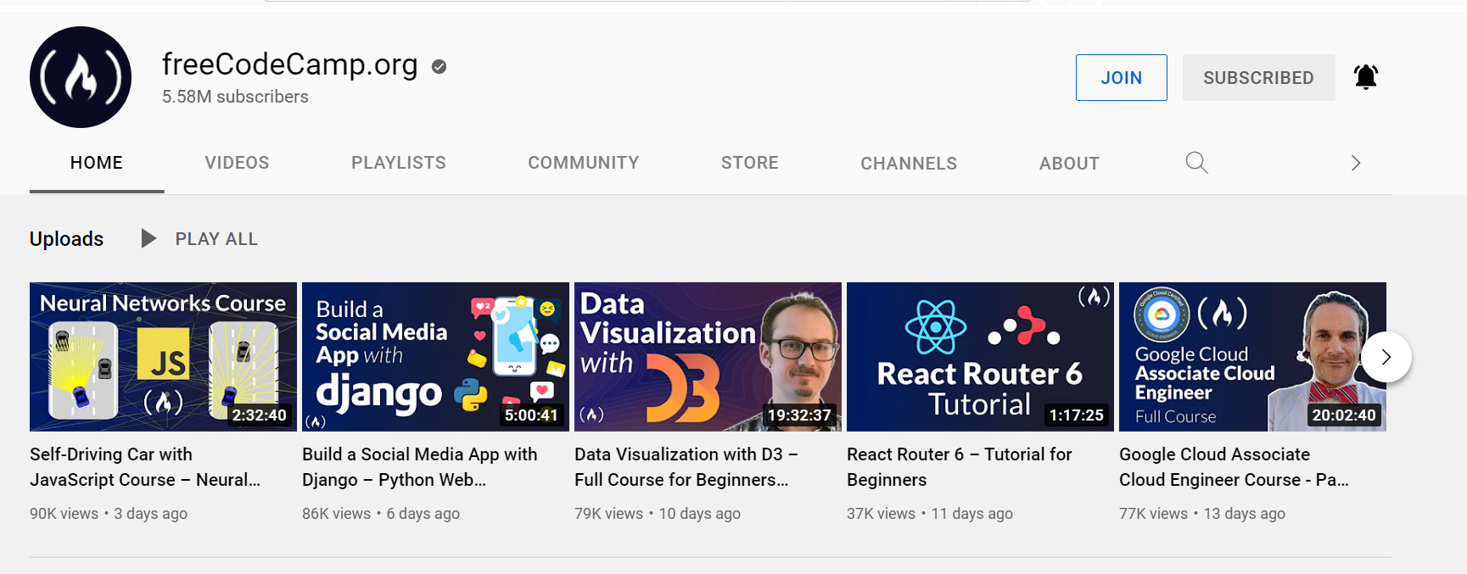Click the Play All triangle icon
This screenshot has height=574, width=1467.
point(148,238)
